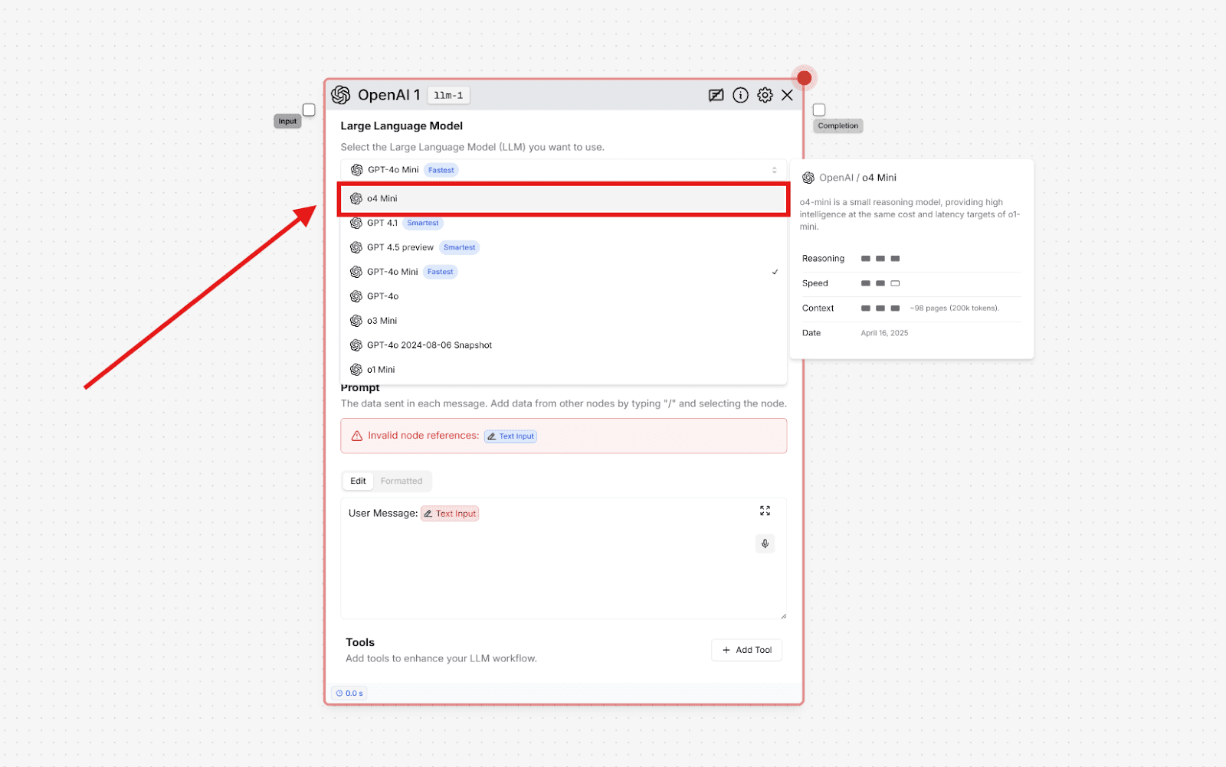Click the slashed panel icon in header
This screenshot has width=1226, height=767.
coord(716,95)
